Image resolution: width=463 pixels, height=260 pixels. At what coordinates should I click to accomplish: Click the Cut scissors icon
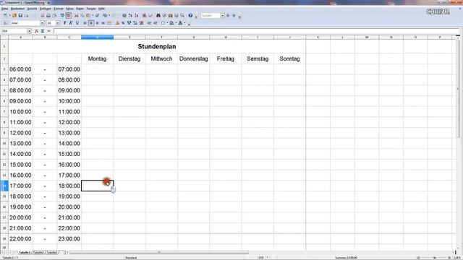(x=76, y=15)
